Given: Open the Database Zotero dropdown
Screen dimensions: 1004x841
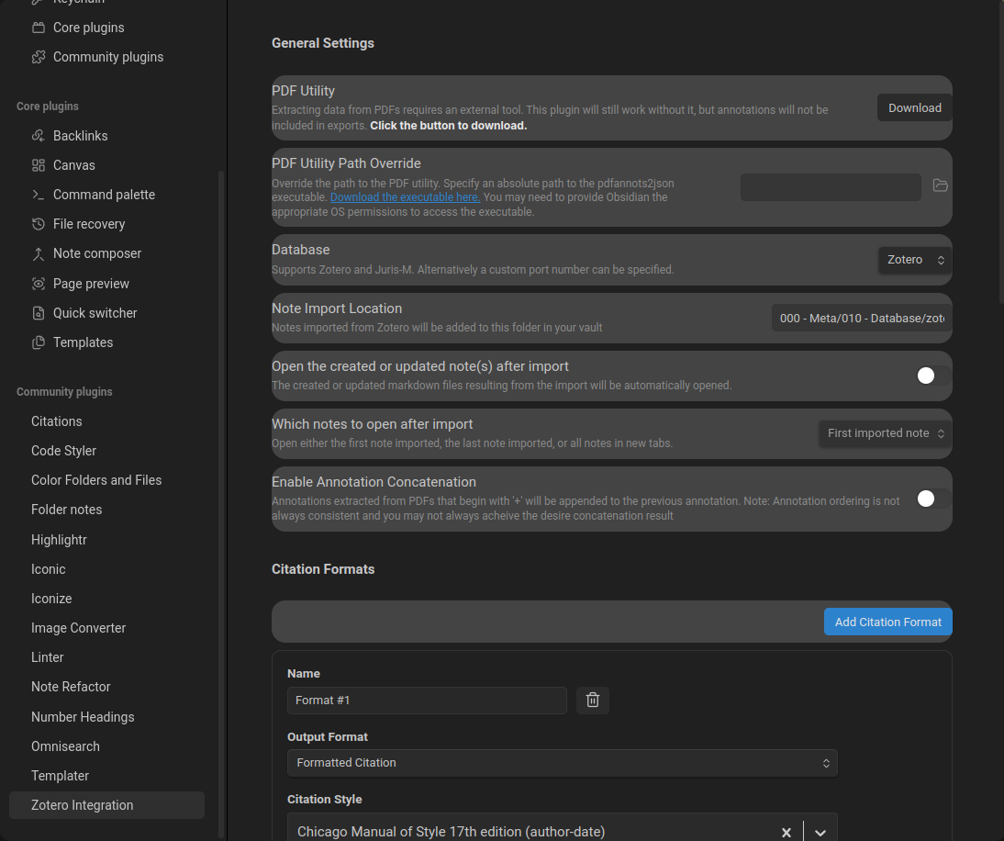Looking at the screenshot, I should tap(914, 260).
